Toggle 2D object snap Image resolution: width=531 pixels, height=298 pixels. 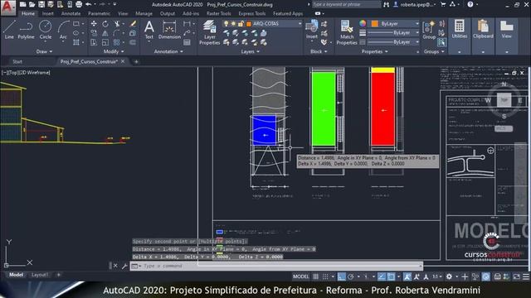coord(391,276)
